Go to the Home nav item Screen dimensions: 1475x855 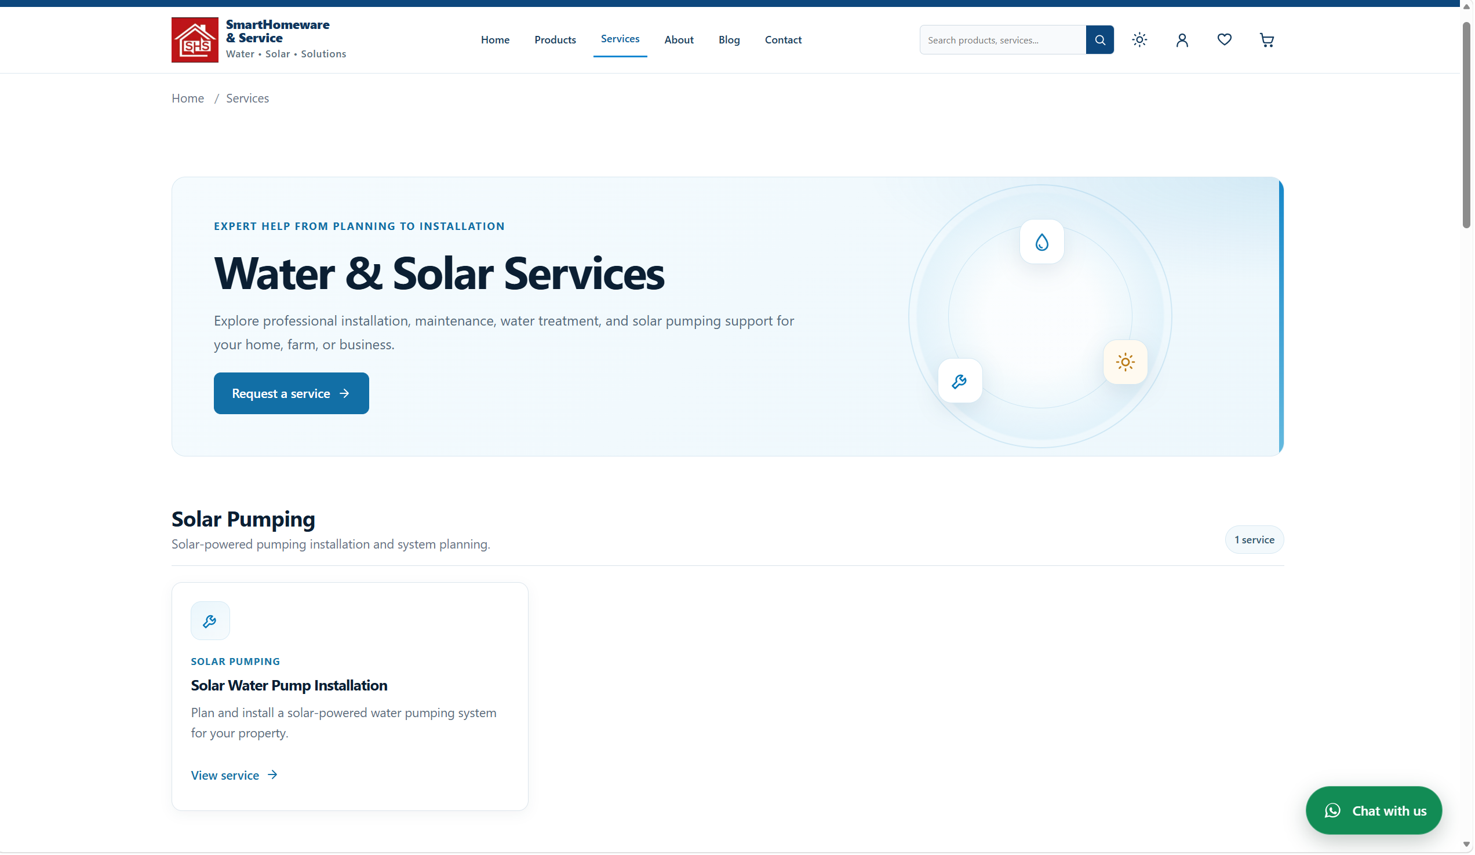pos(496,40)
